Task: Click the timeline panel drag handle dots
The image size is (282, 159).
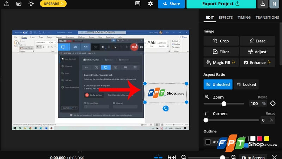Action: 80,152
